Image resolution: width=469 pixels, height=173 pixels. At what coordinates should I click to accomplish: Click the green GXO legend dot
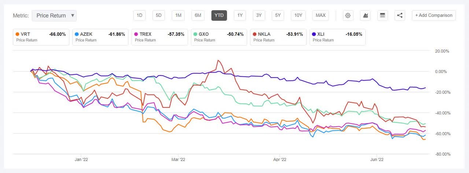tap(195, 34)
